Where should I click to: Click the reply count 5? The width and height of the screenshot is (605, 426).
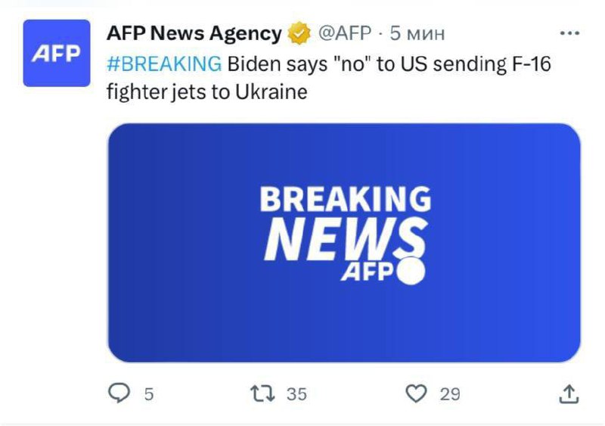[x=149, y=394]
